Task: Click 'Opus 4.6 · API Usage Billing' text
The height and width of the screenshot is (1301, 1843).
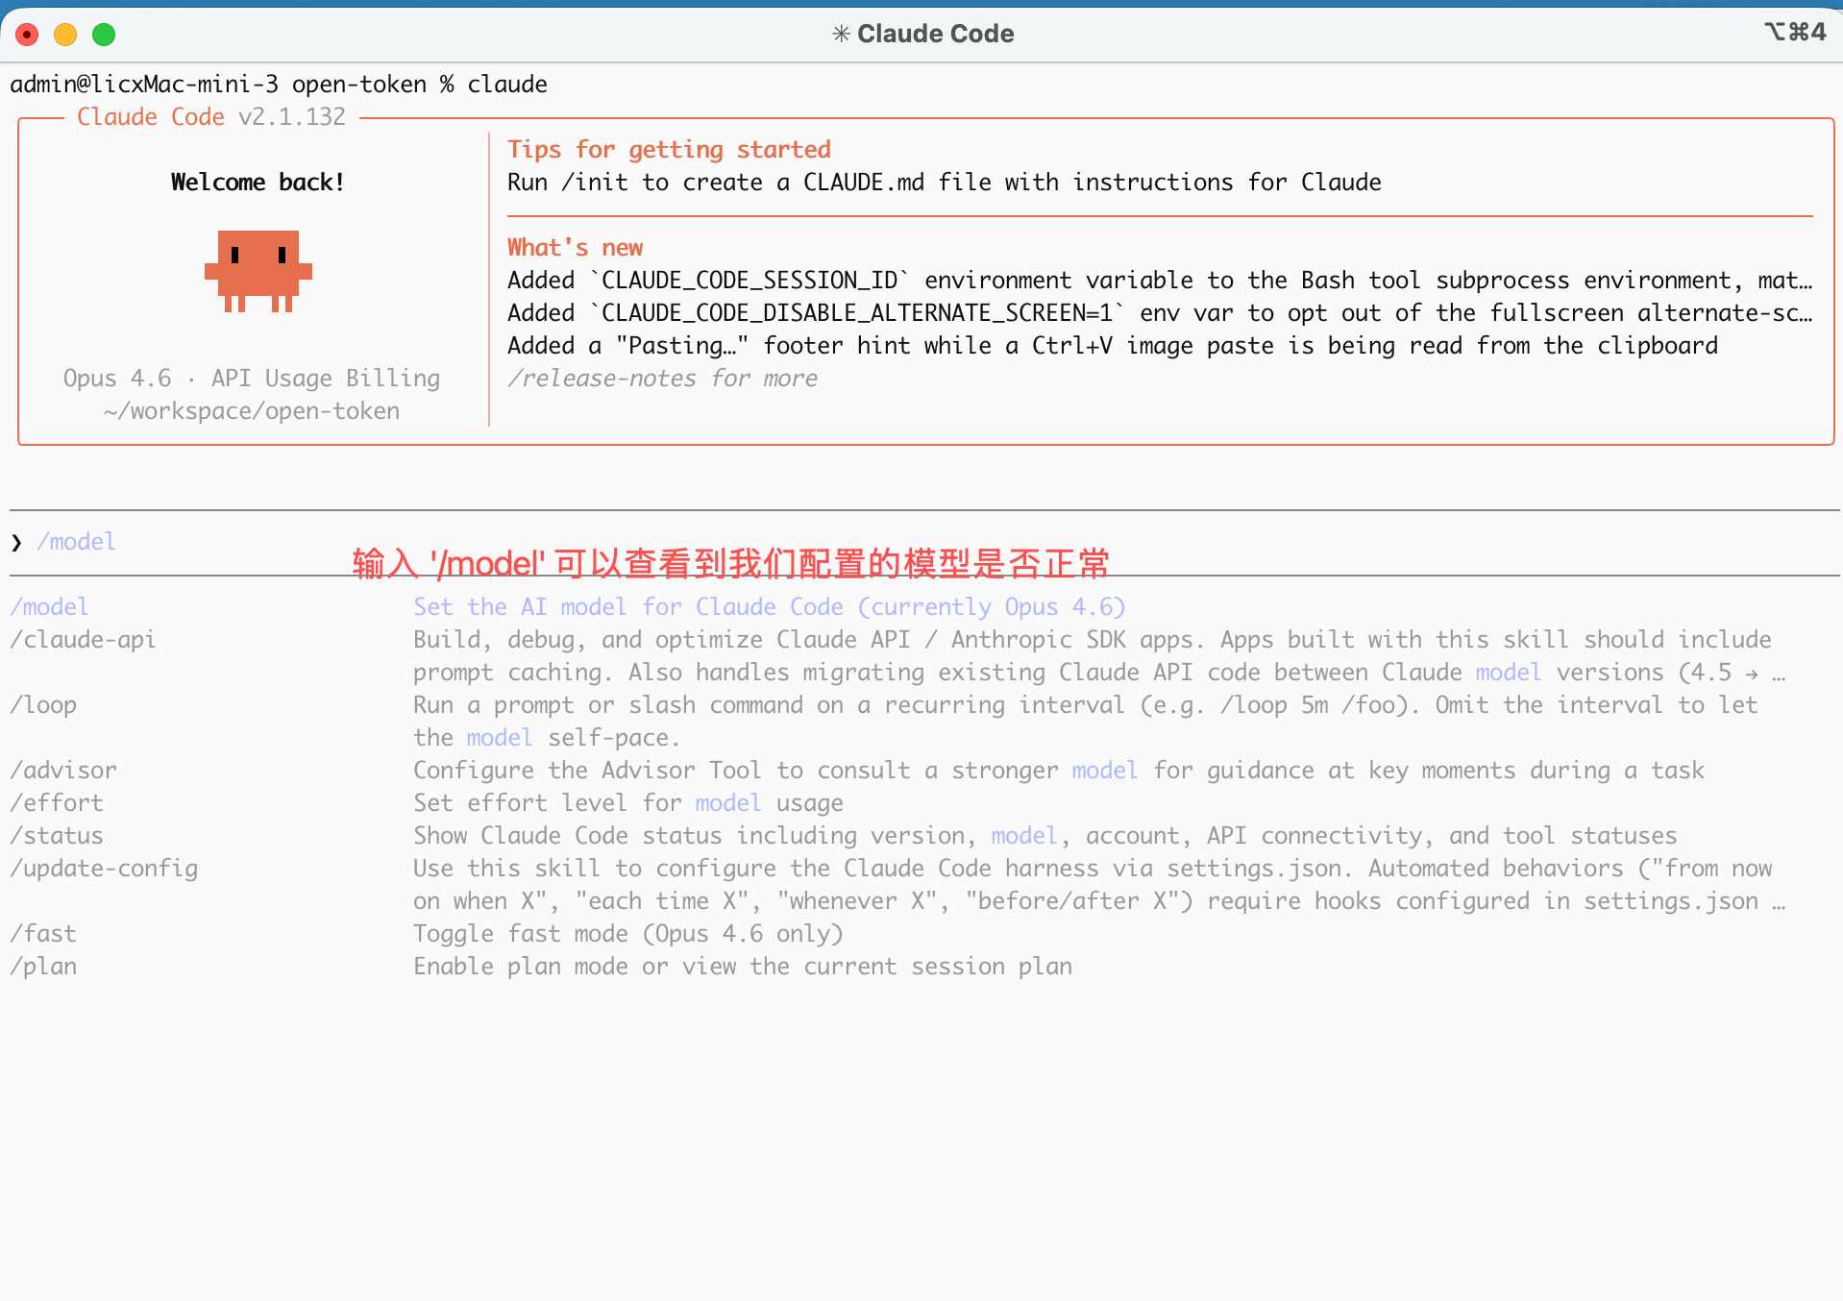Action: click(x=252, y=379)
